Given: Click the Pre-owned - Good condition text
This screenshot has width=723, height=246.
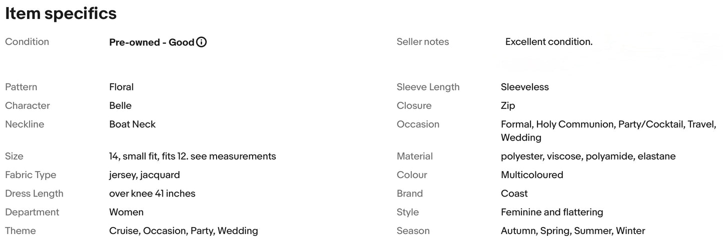Looking at the screenshot, I should (152, 42).
